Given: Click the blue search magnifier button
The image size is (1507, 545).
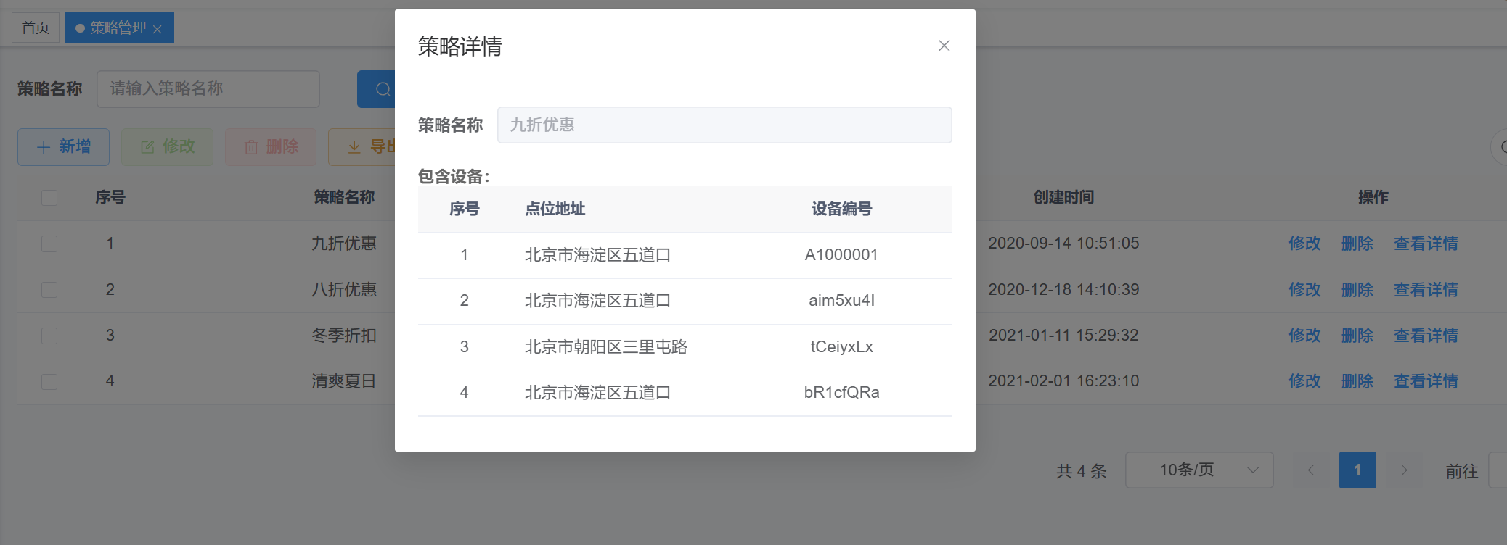Looking at the screenshot, I should (x=377, y=89).
